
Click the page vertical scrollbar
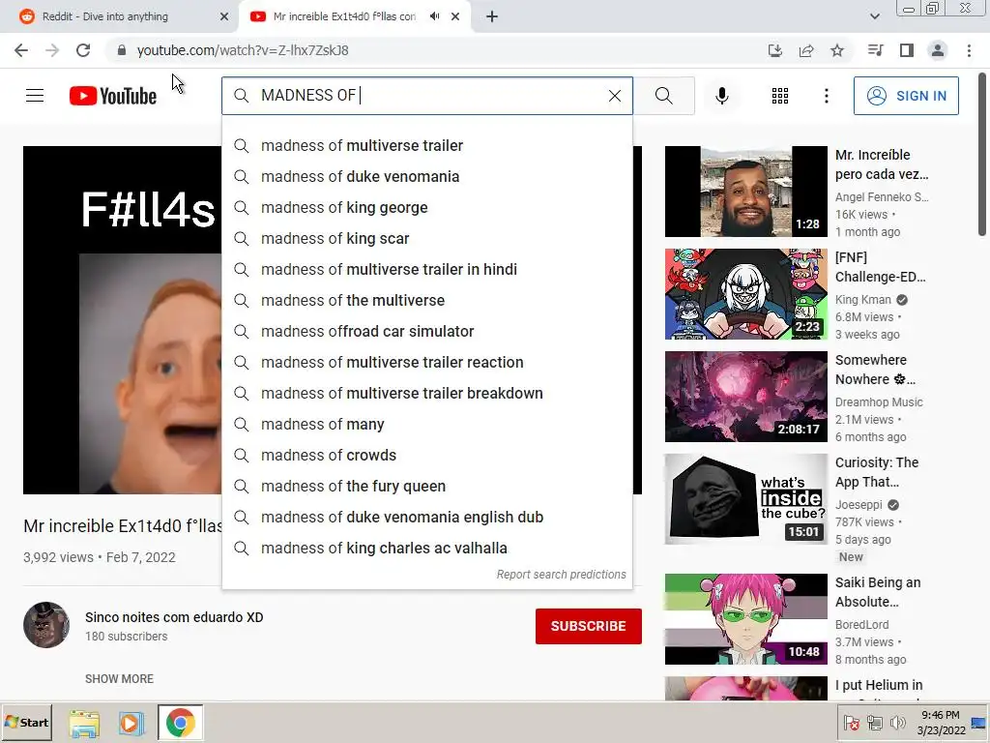[x=982, y=154]
